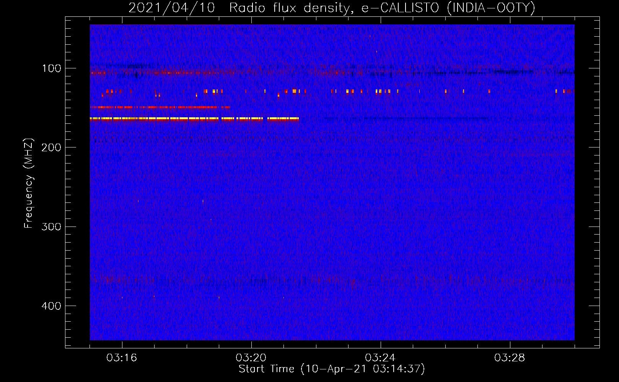This screenshot has height=382, width=619.
Task: Click the "100" frequency tick label
Action: tap(52, 68)
